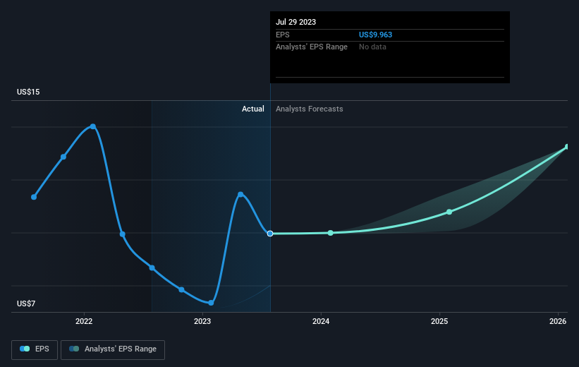This screenshot has width=579, height=367.
Task: Click the 2022 axis label
Action: point(84,321)
